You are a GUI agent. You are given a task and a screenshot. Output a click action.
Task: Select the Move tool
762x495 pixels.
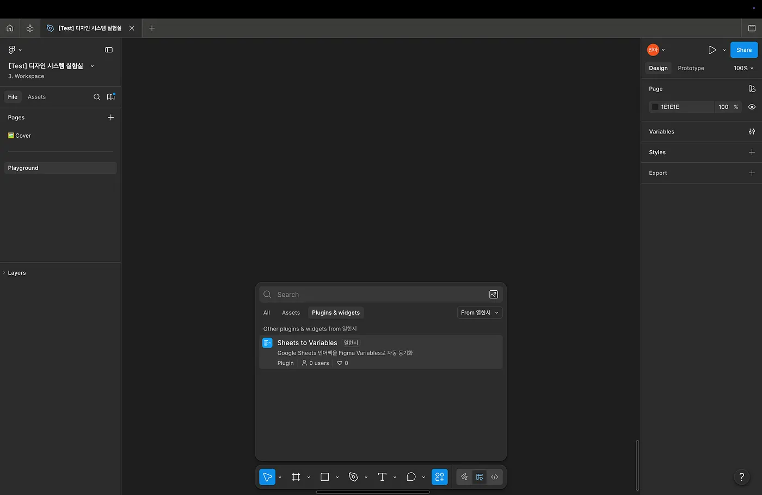tap(267, 477)
